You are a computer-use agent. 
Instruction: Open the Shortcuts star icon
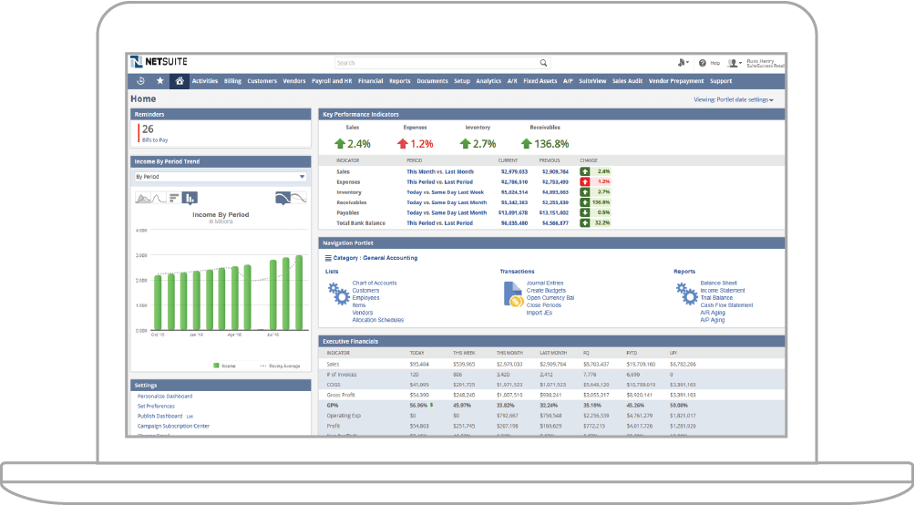pyautogui.click(x=159, y=81)
